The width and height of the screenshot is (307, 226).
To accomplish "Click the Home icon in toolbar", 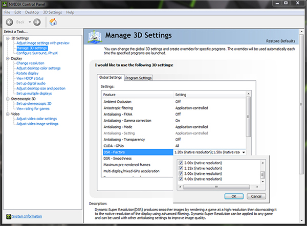I will tap(53, 22).
